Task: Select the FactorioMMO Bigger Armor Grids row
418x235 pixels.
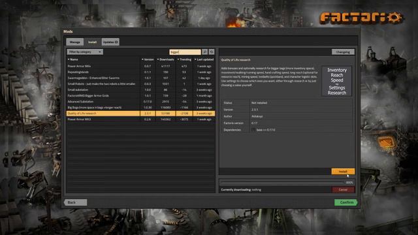Action: pyautogui.click(x=140, y=96)
